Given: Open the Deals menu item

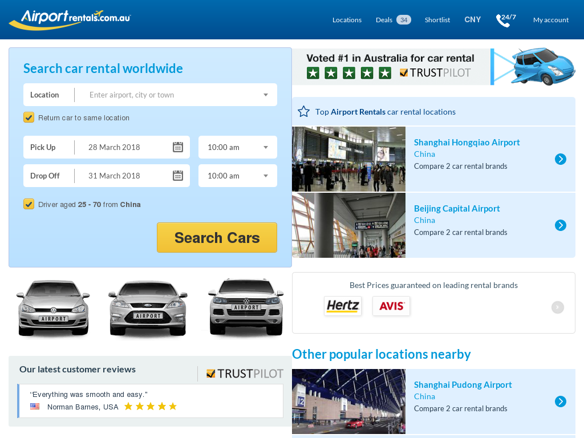Looking at the screenshot, I should click(x=384, y=20).
